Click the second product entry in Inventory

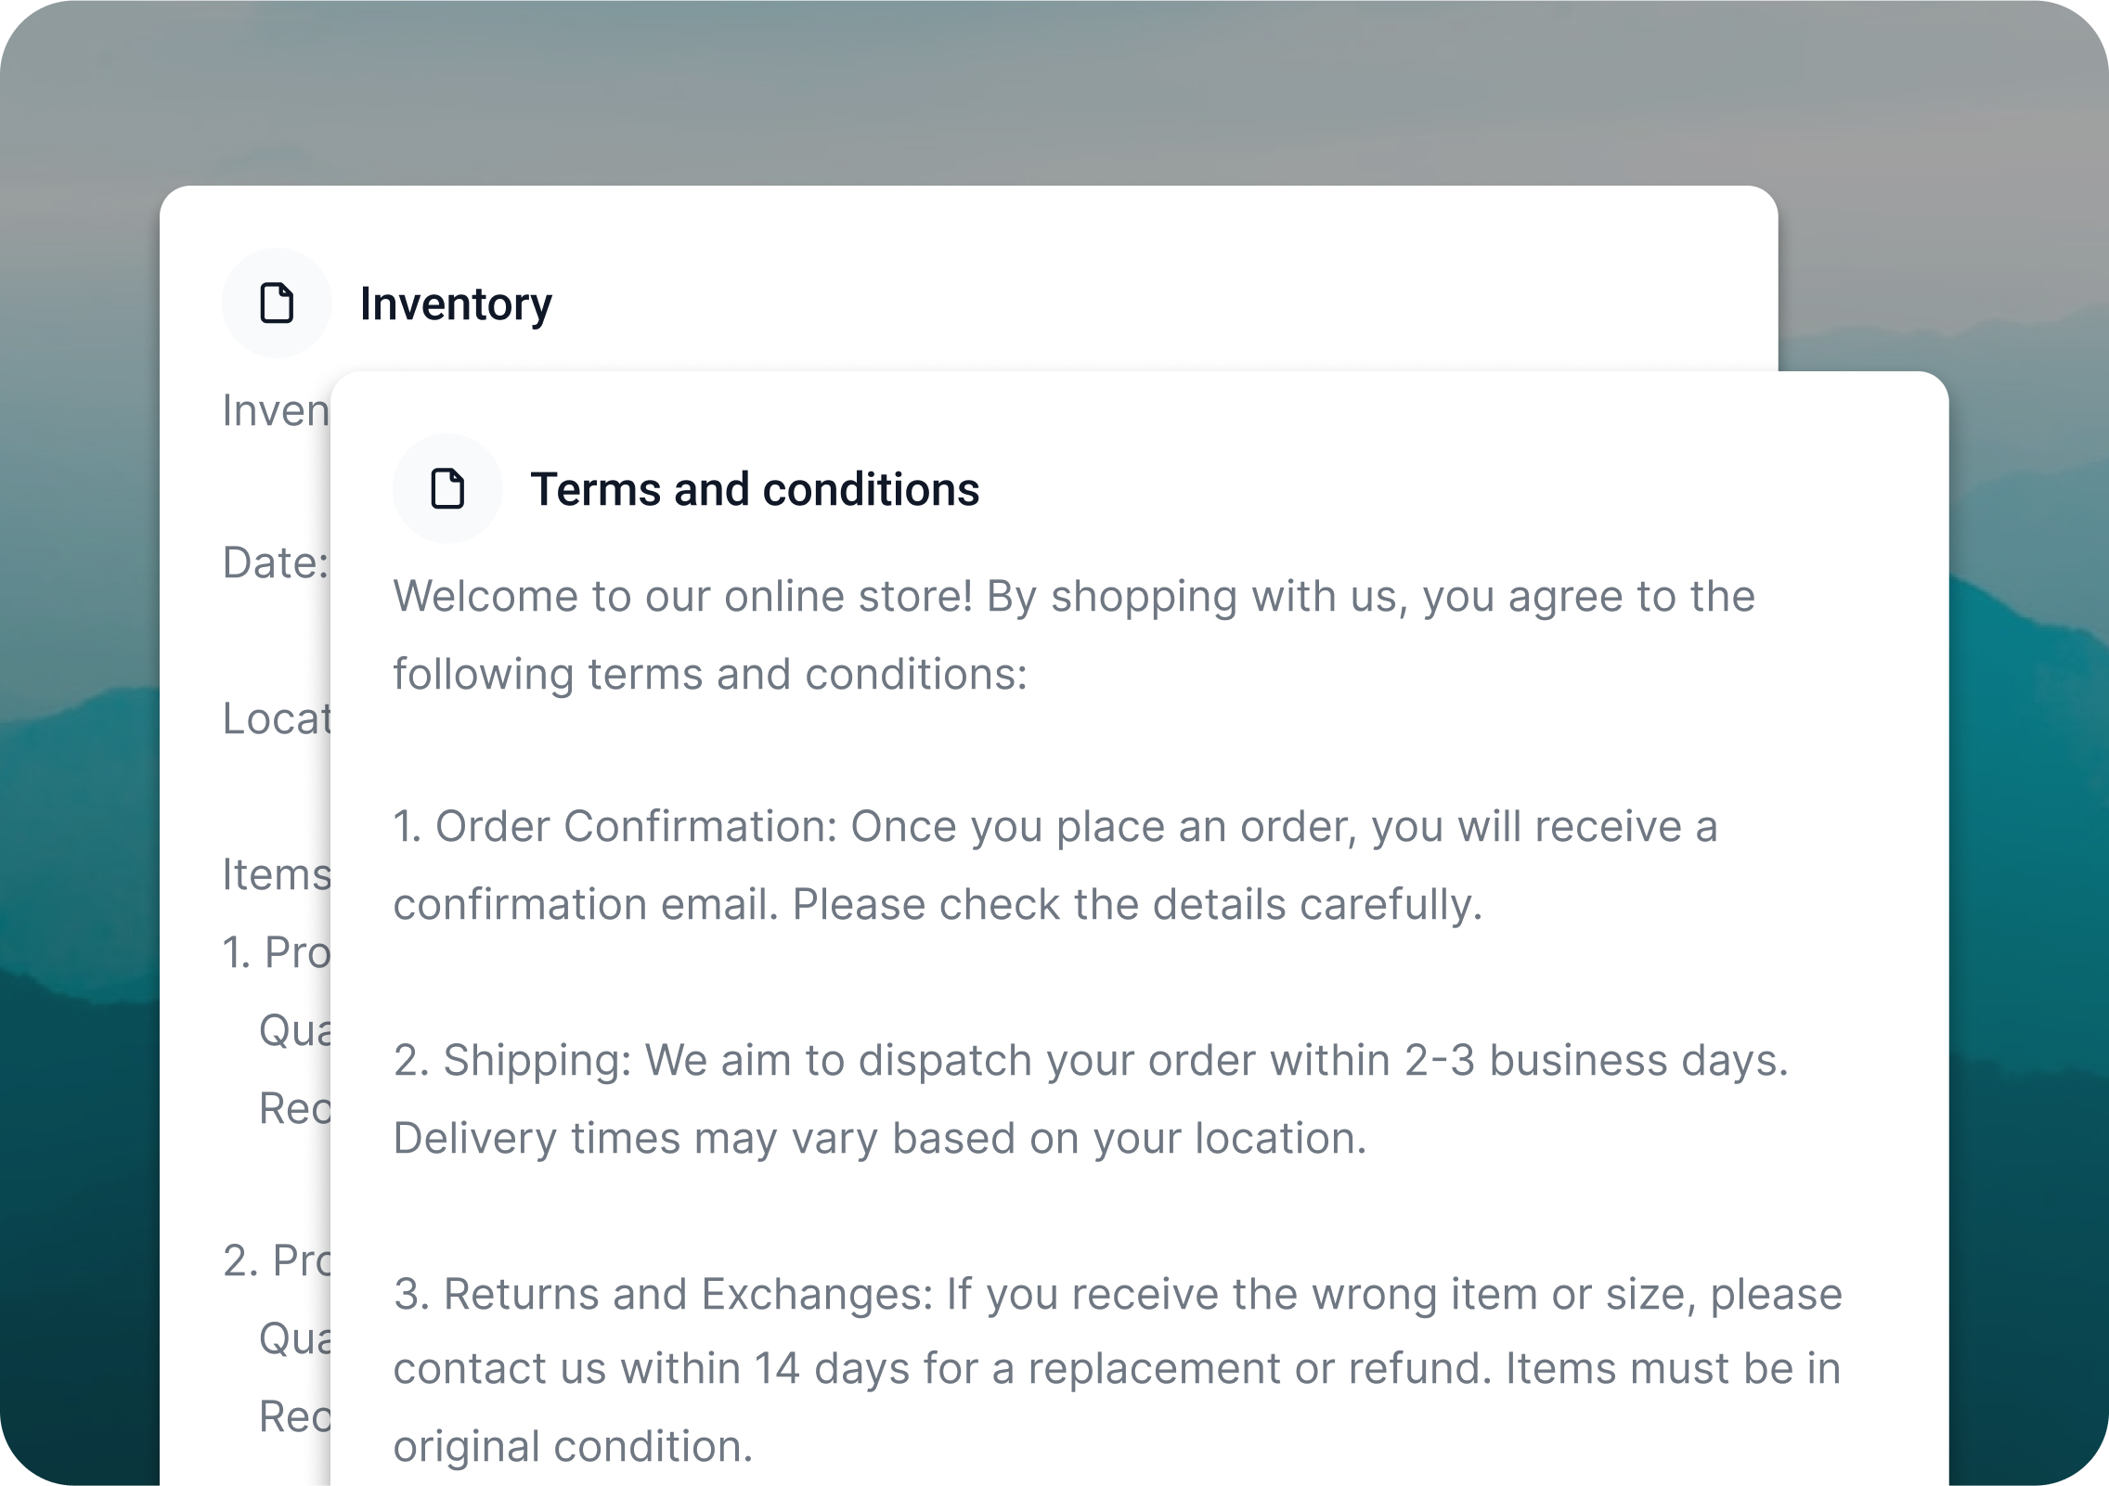point(277,1260)
